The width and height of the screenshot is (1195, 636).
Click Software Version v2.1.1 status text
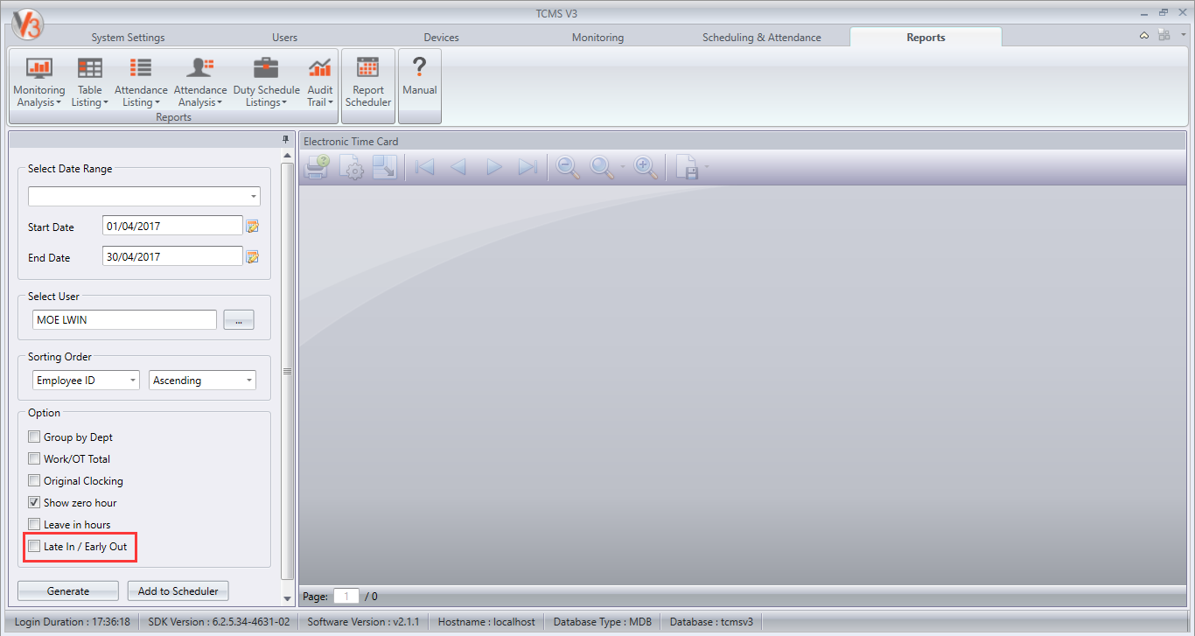(x=363, y=622)
